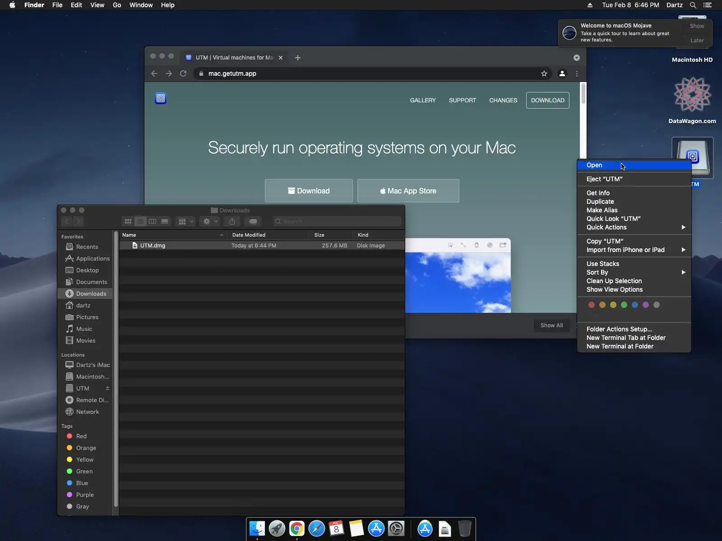Open the Chrome profile icon
The width and height of the screenshot is (722, 541).
[x=562, y=73]
